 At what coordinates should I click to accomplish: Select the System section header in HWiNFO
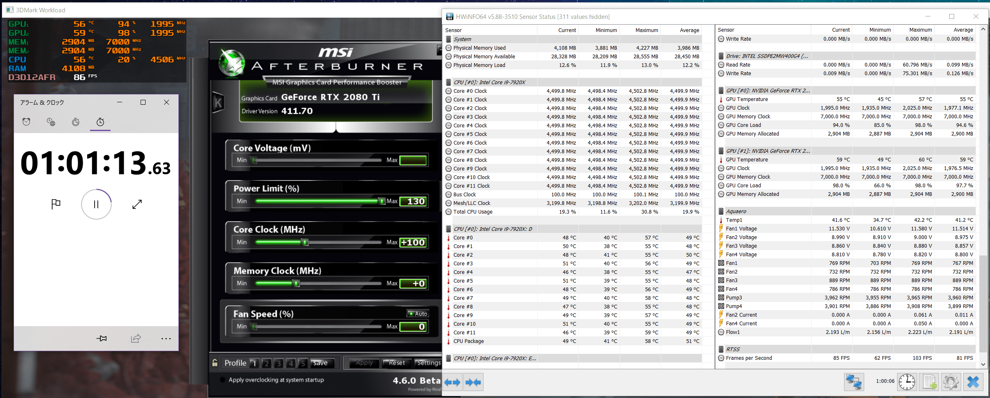(573, 39)
